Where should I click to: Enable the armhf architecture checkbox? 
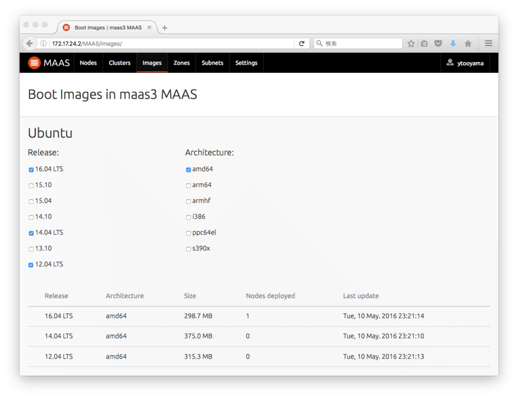(x=188, y=201)
